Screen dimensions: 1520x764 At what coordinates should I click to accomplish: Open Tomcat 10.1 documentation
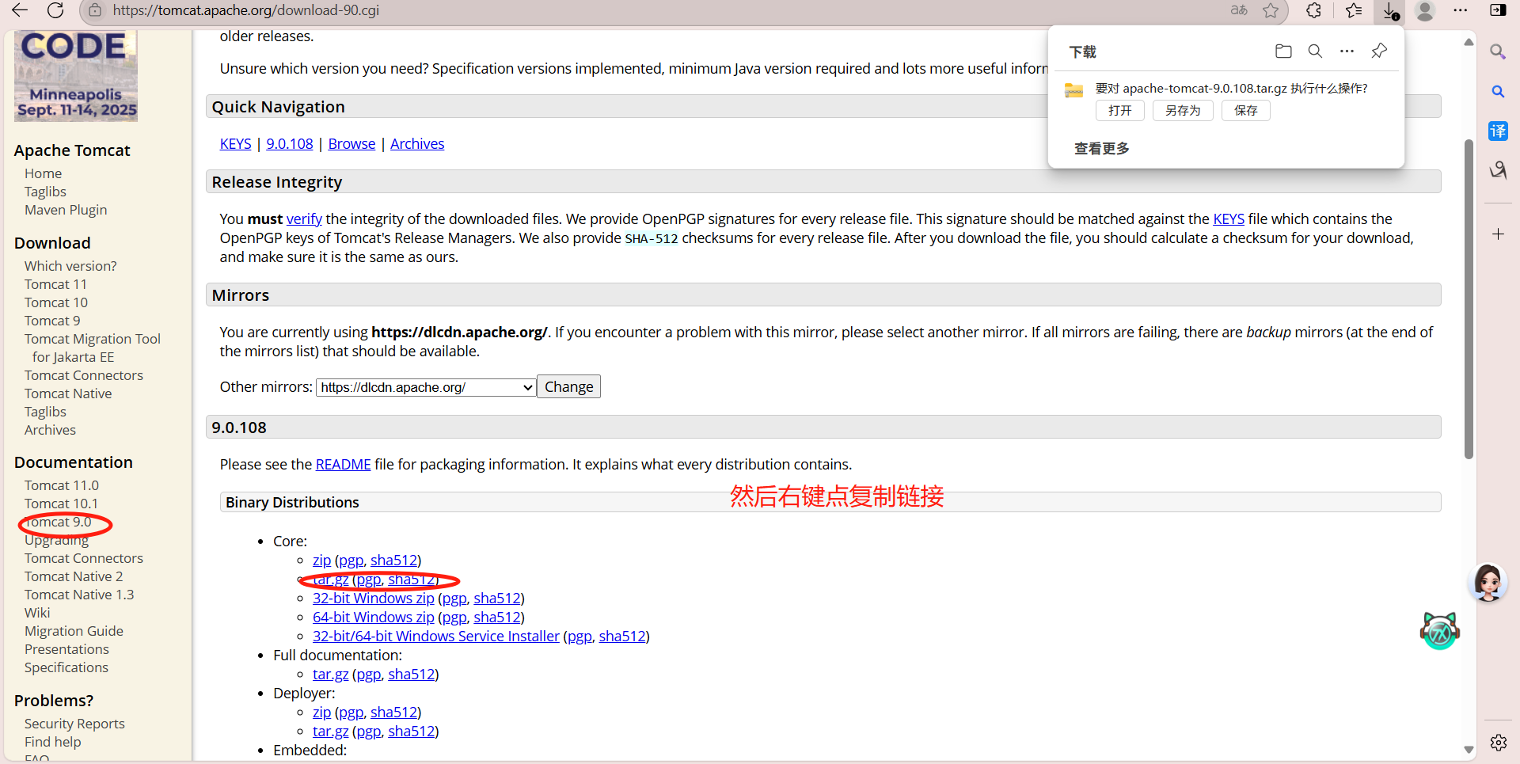click(x=61, y=504)
